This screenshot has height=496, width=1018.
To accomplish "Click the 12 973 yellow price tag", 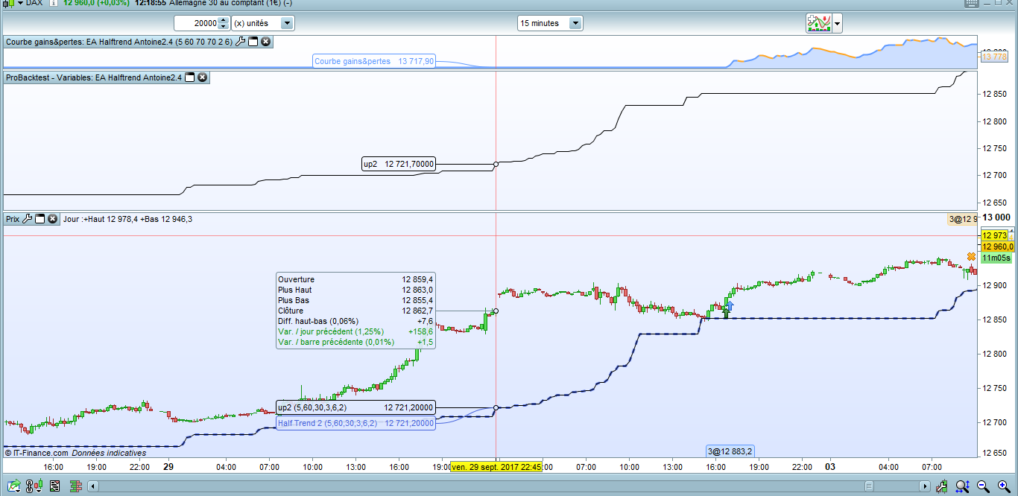I will click(x=995, y=235).
